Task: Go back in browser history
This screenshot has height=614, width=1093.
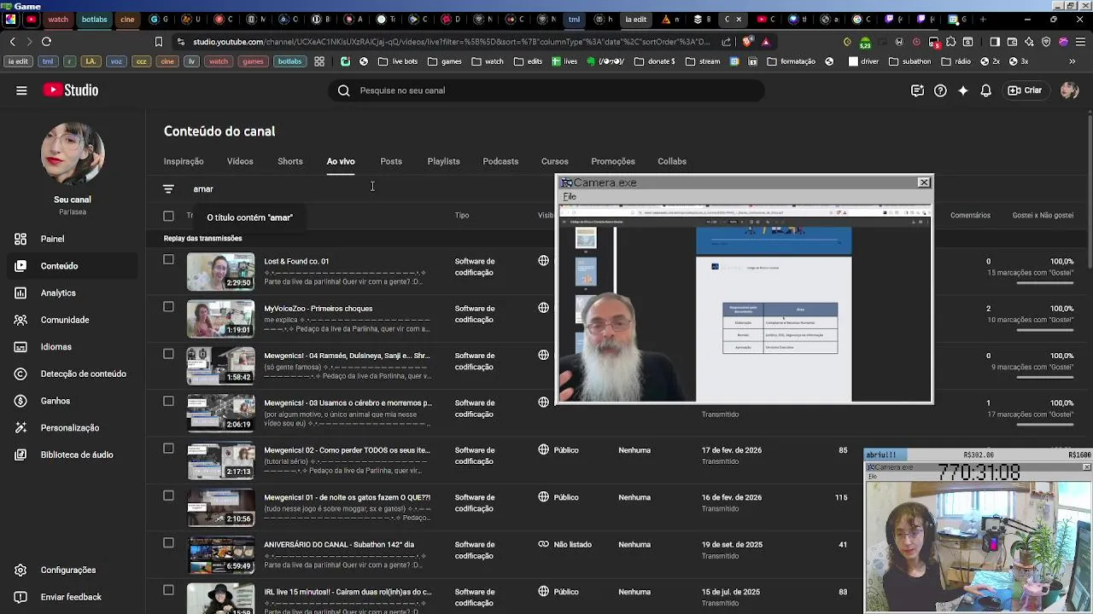Action: tap(12, 41)
